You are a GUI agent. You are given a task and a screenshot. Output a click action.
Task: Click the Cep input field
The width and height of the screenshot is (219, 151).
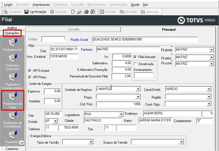pos(53,114)
